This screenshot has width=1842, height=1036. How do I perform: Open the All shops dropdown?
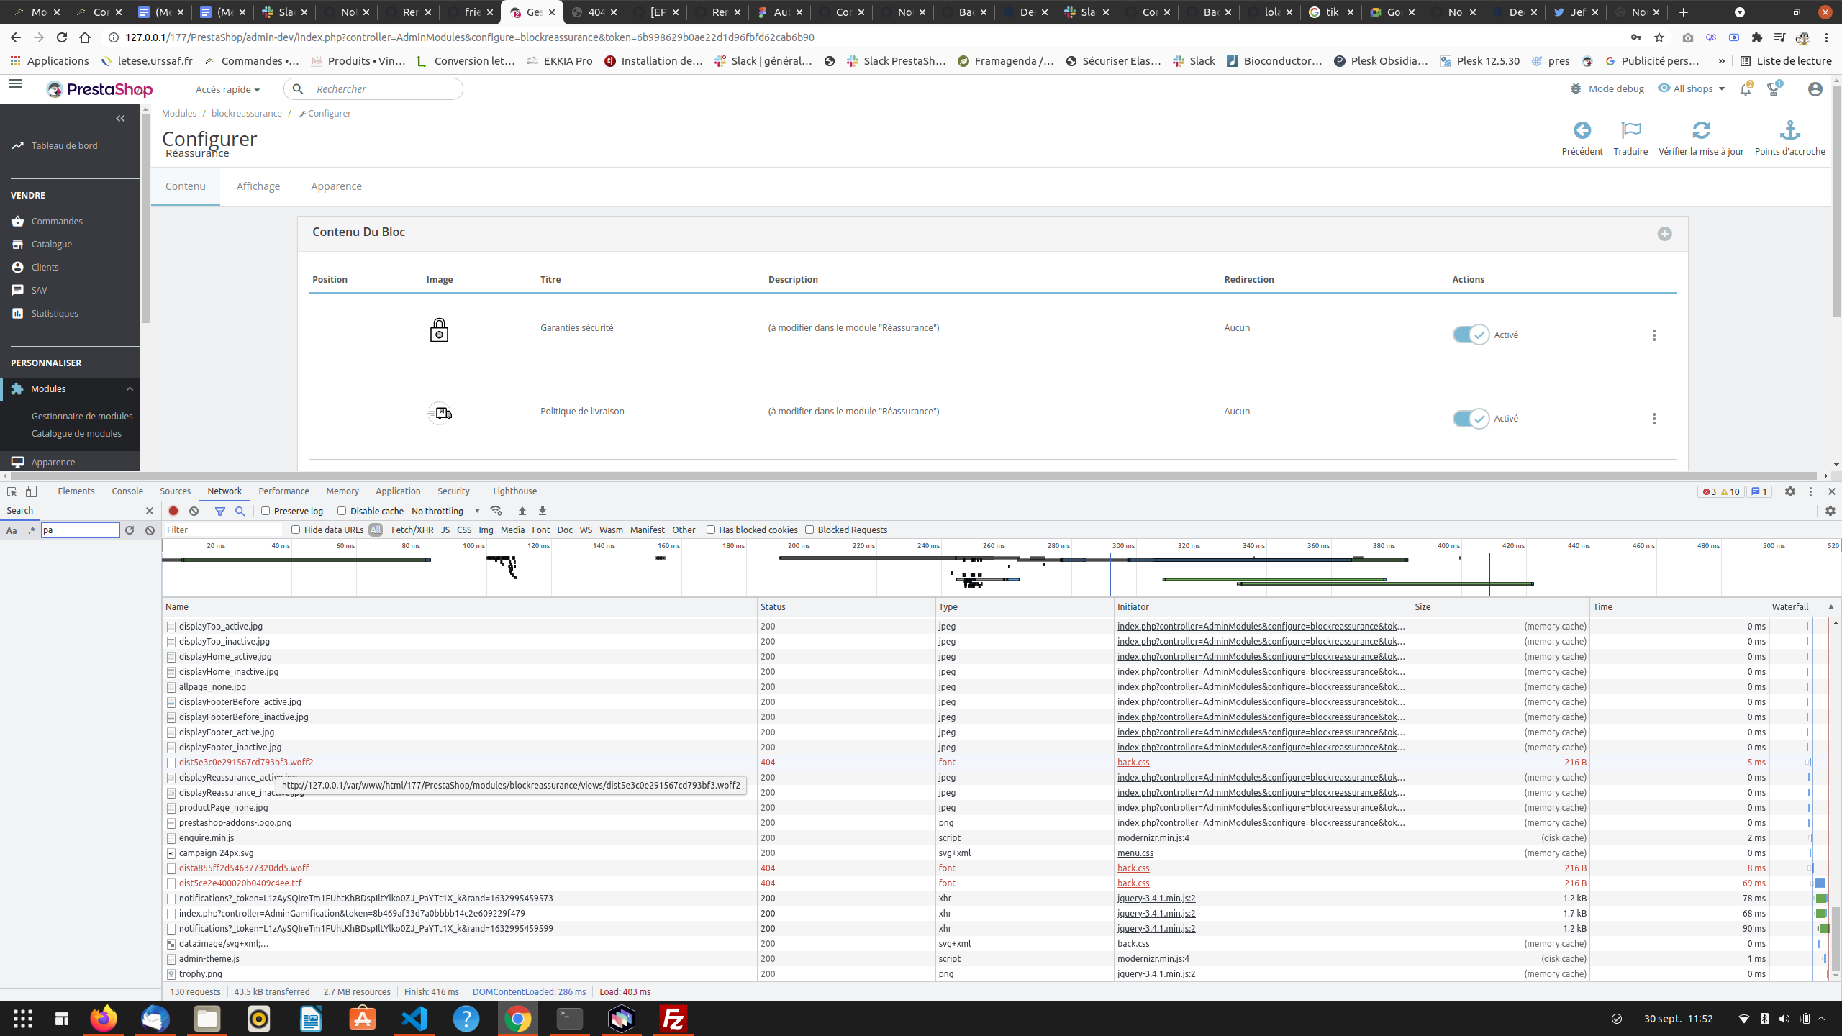1692,88
